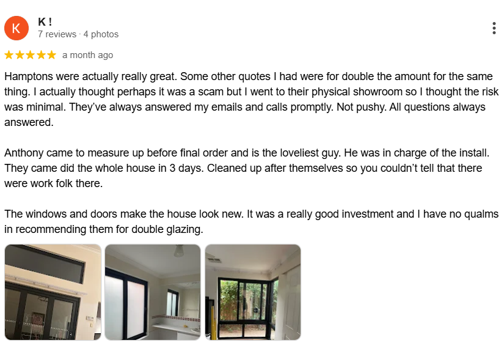Click the third rating star

(x=31, y=55)
